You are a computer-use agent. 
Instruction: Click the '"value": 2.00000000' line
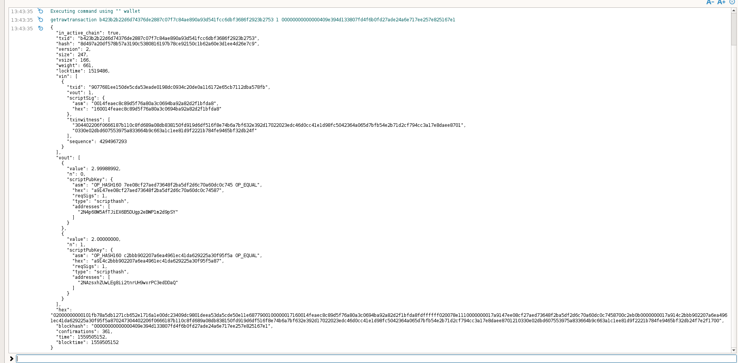click(94, 239)
